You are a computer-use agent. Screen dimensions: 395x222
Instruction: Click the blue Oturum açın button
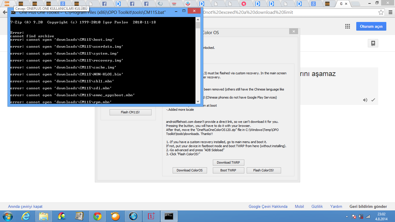click(371, 26)
